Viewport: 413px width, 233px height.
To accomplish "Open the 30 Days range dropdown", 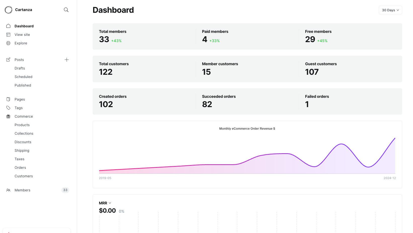I will 390,10.
